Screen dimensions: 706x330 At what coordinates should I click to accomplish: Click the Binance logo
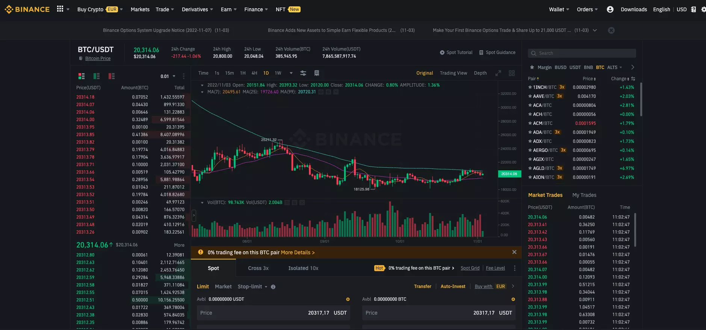click(x=27, y=9)
